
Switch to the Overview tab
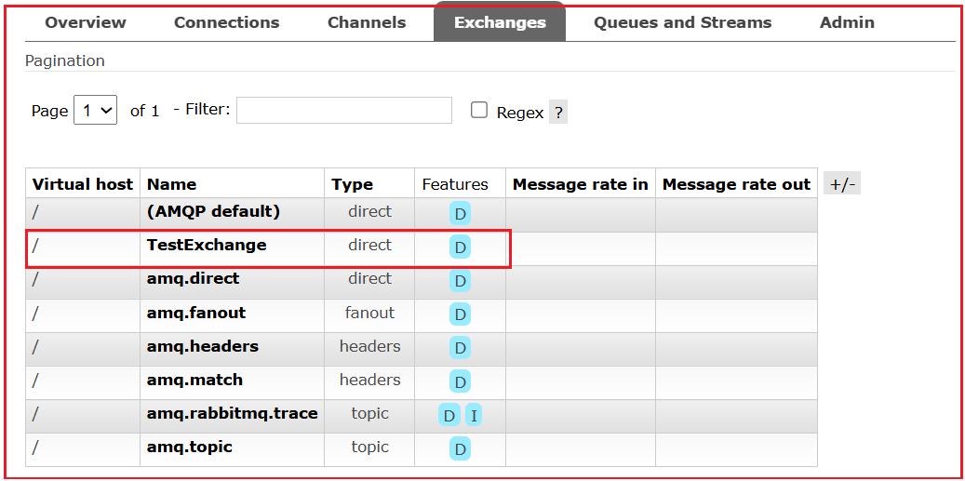(x=86, y=22)
